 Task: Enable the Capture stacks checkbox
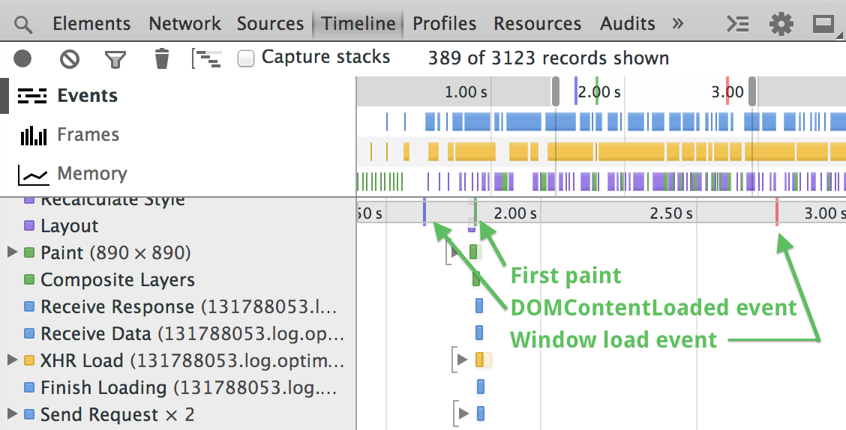(246, 58)
